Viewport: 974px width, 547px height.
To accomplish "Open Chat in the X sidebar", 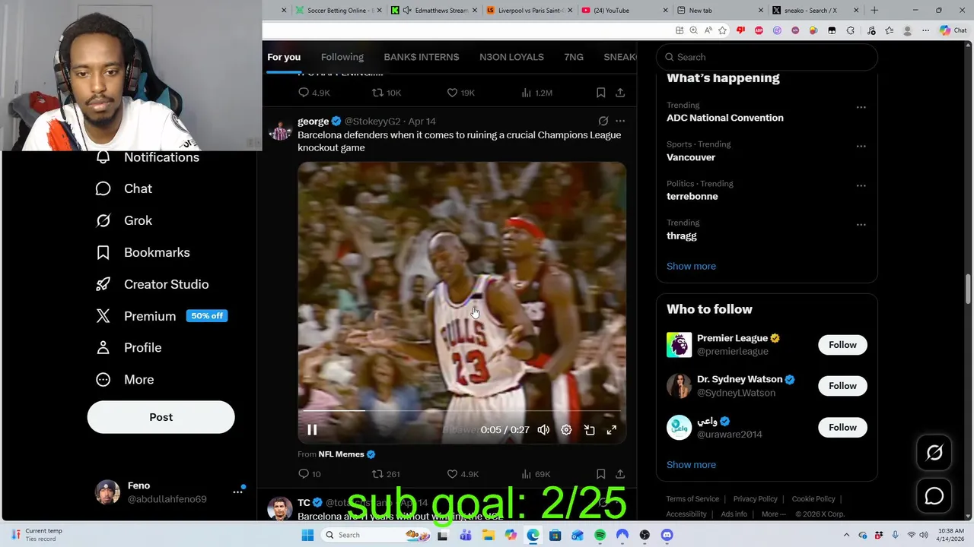I will (x=124, y=188).
